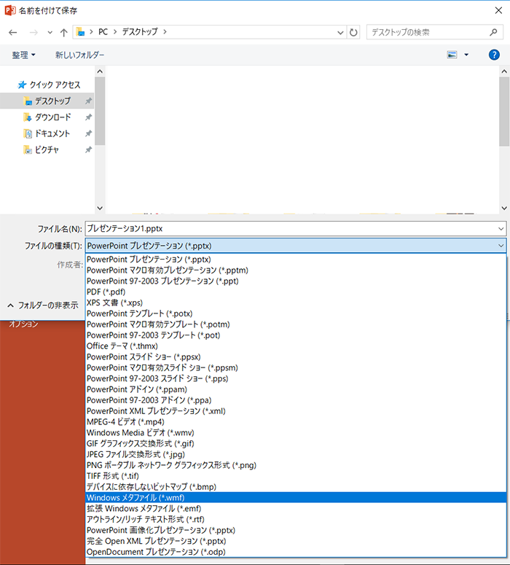Choose PowerPoint マクロ有効プレゼンテーション (*.pptm)
The image size is (510, 565).
[296, 270]
